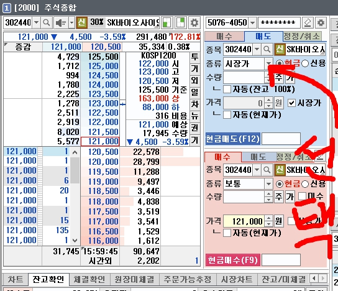The height and width of the screenshot is (291, 338).
Task: Click the 신 badge in the buy panel
Action: pos(280,170)
